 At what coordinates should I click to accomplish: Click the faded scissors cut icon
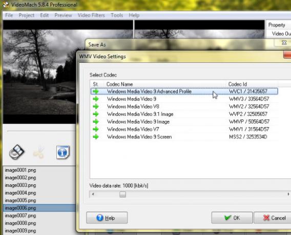[x=39, y=152]
